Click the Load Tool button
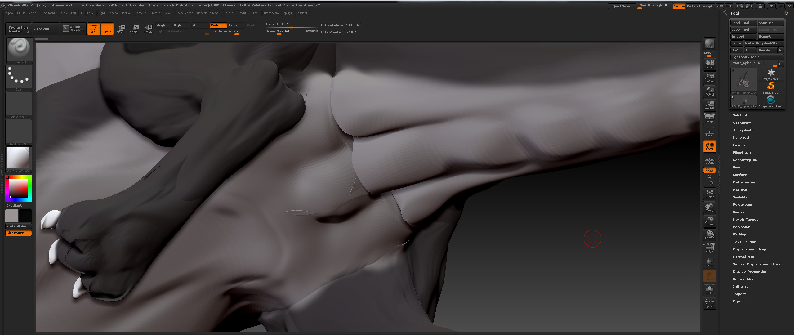 click(743, 23)
